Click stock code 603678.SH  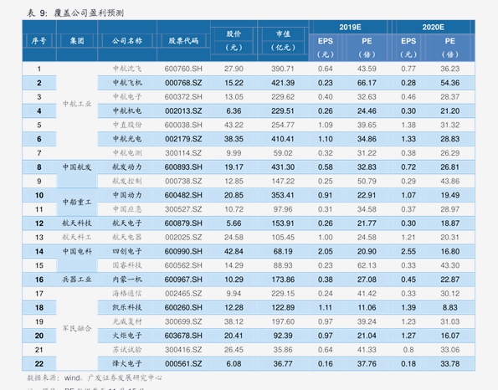183,336
